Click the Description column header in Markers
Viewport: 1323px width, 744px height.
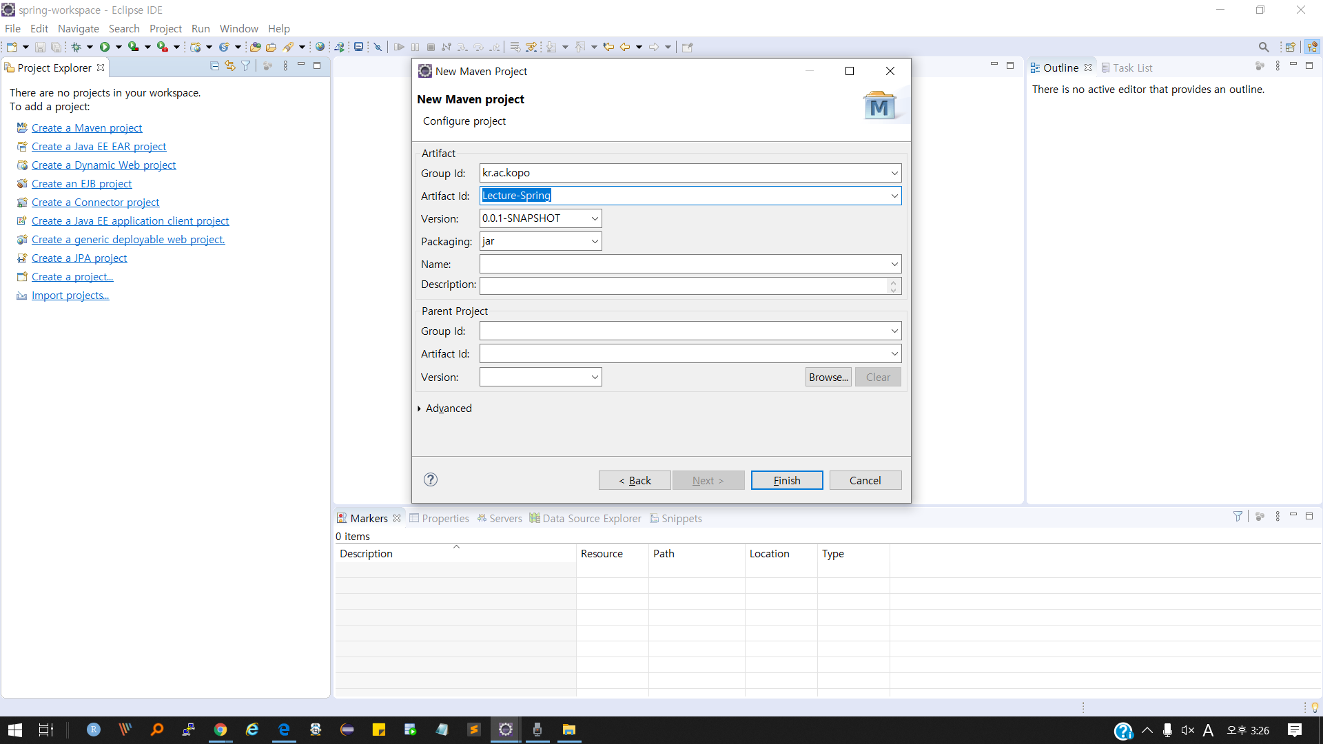tap(455, 553)
